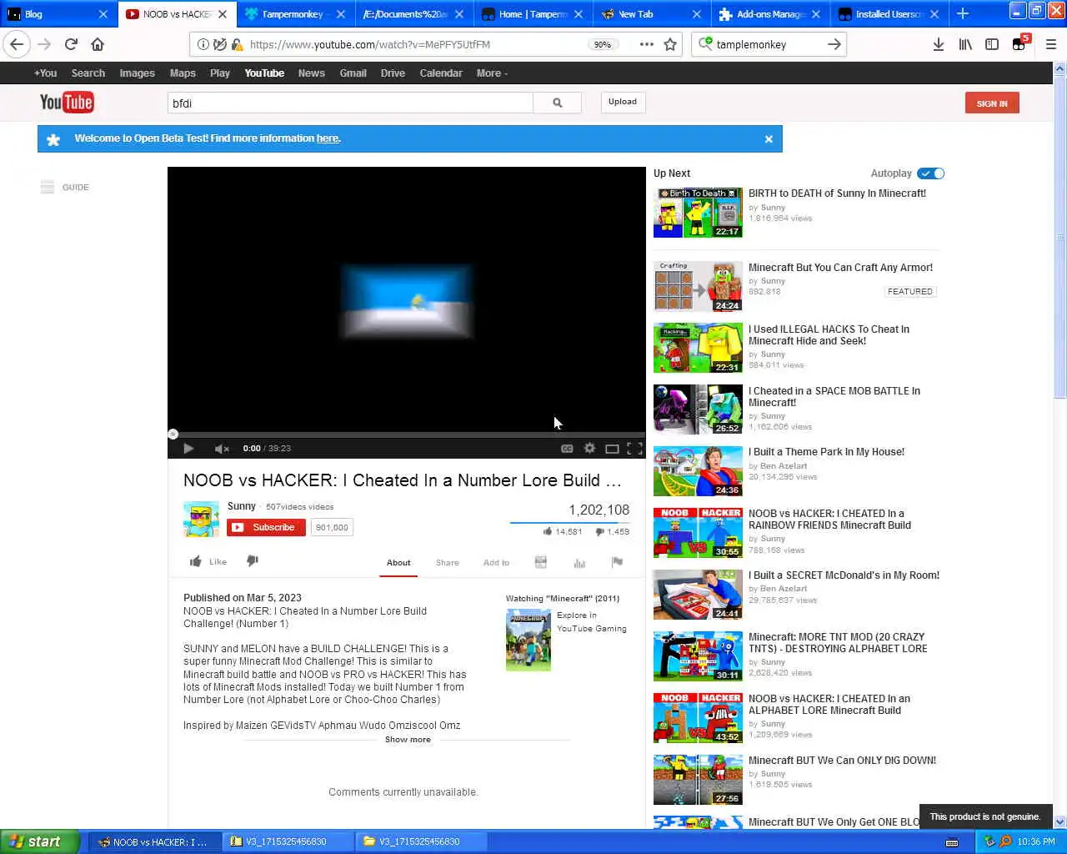Screen dimensions: 1067x854
Task: Toggle the Autoplay switch
Action: tap(930, 173)
